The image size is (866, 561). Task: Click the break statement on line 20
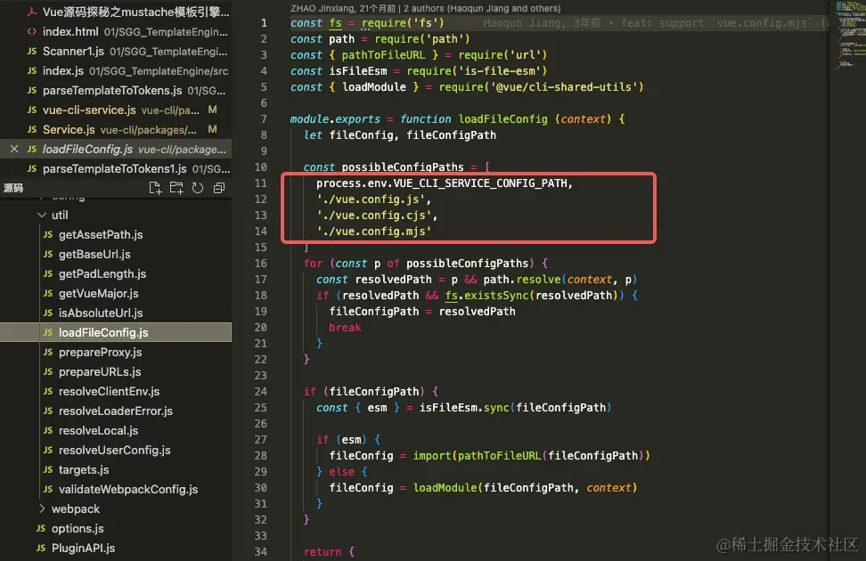[345, 328]
